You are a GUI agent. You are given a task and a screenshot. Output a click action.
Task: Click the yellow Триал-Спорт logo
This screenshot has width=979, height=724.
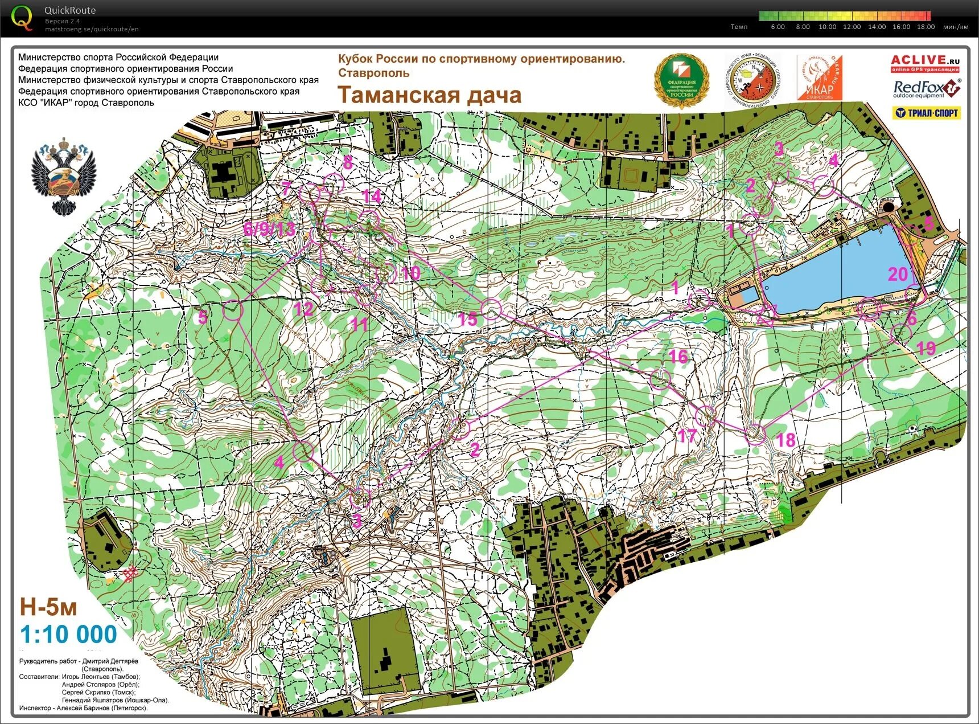tap(926, 113)
